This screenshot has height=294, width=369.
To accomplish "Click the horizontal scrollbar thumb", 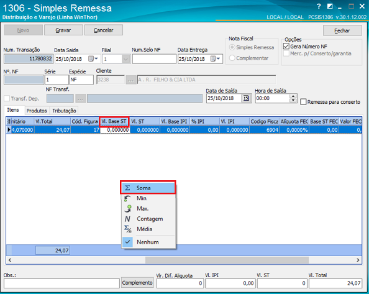I will pyautogui.click(x=227, y=260).
